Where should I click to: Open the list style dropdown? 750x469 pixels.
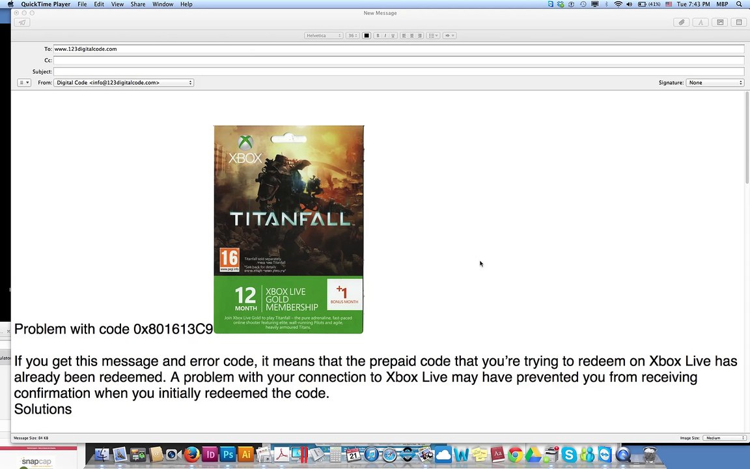tap(433, 35)
